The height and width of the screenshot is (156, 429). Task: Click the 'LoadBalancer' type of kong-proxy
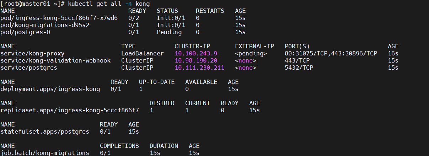143,53
